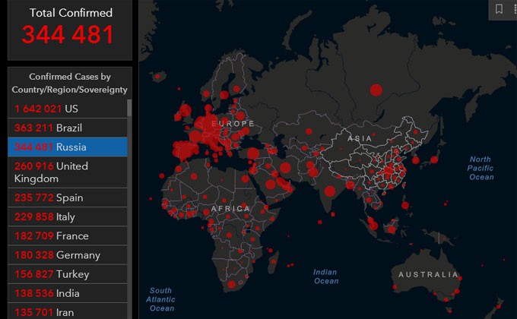
Task: Select Brazil in the confirmed cases list
Action: click(x=67, y=128)
